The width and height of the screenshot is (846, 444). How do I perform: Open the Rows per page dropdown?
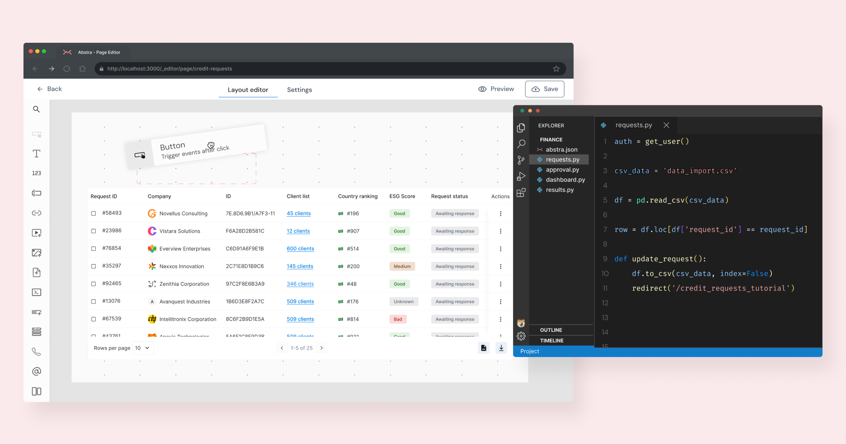pos(143,348)
